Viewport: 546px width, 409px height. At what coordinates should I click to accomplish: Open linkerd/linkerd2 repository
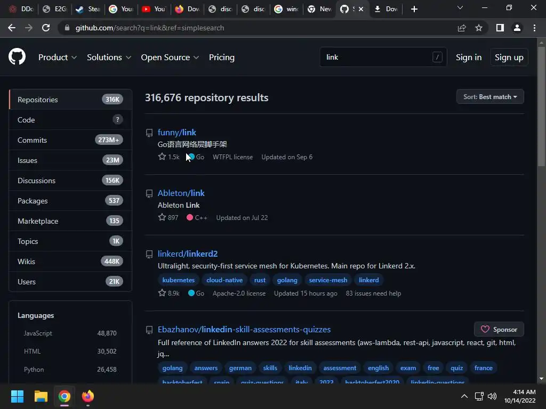pyautogui.click(x=188, y=254)
